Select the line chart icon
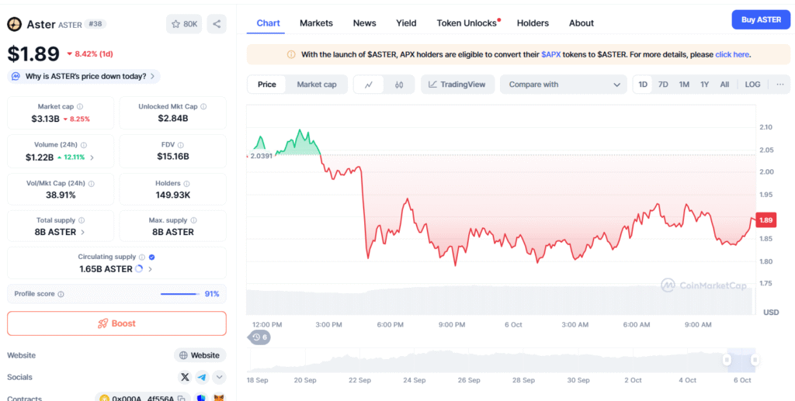Image resolution: width=795 pixels, height=401 pixels. 369,85
